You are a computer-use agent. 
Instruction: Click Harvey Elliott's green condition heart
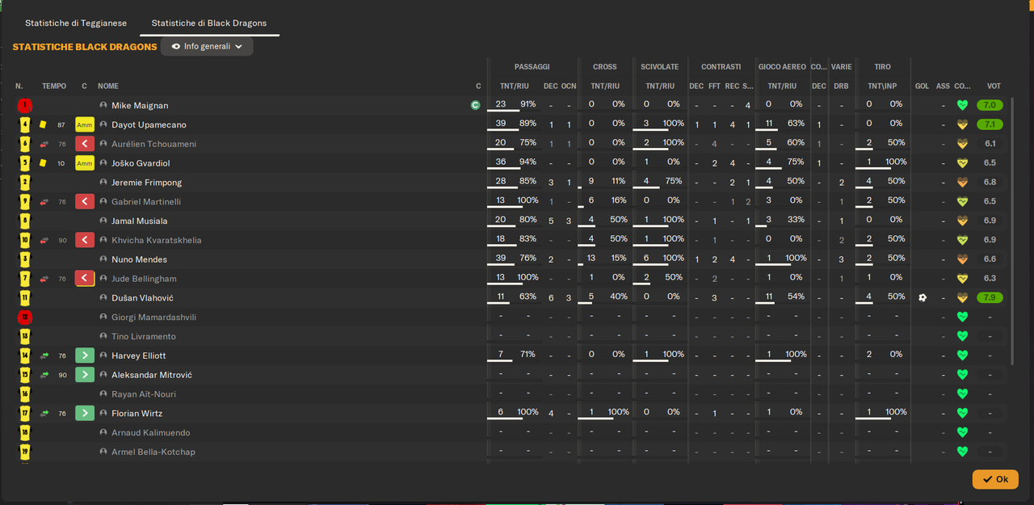tap(962, 356)
